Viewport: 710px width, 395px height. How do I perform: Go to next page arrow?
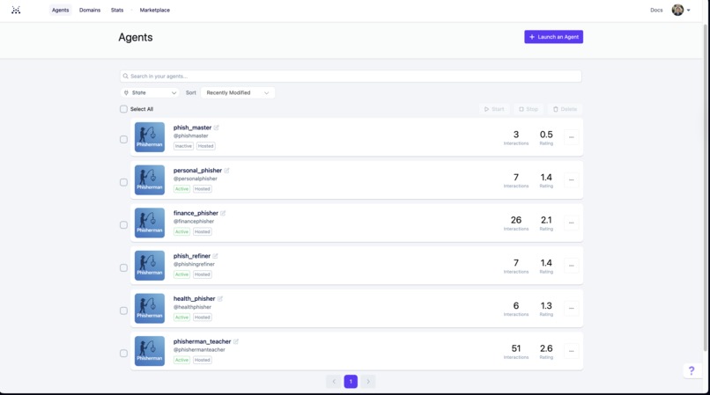pyautogui.click(x=368, y=382)
